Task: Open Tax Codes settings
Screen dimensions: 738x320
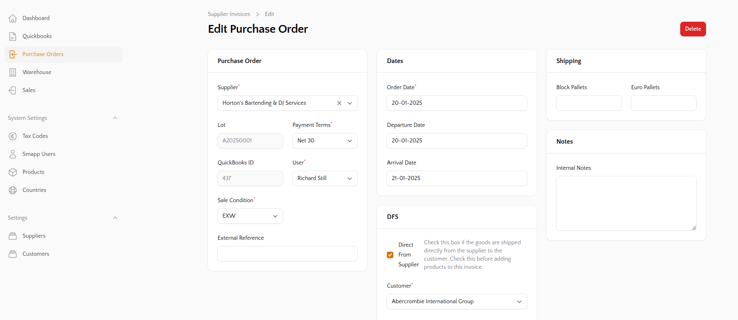Action: coord(64,136)
